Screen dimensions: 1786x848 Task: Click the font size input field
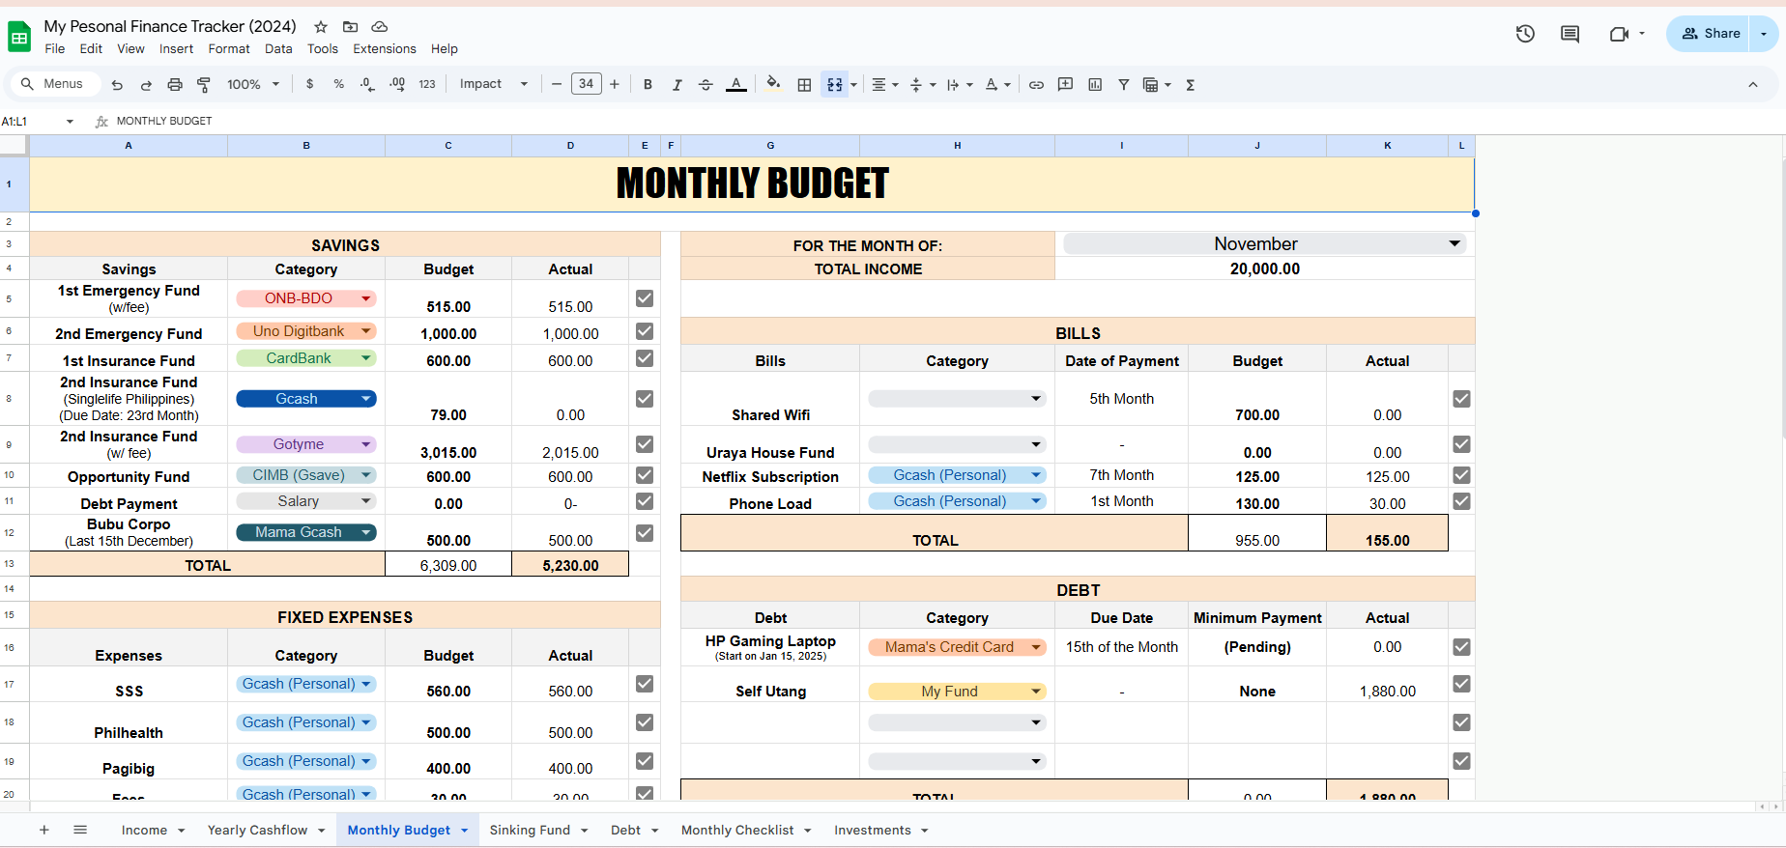(586, 84)
